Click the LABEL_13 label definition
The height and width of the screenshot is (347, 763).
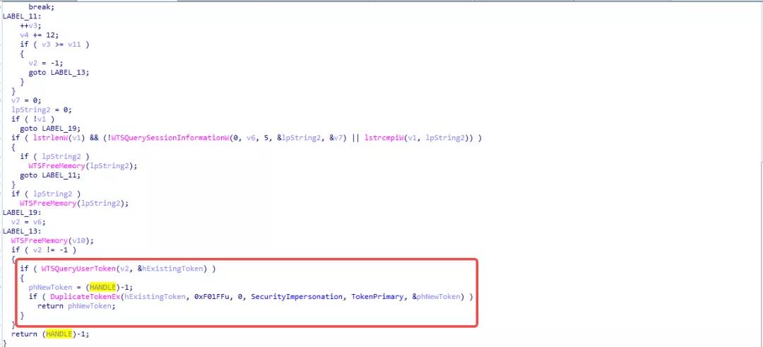point(23,230)
